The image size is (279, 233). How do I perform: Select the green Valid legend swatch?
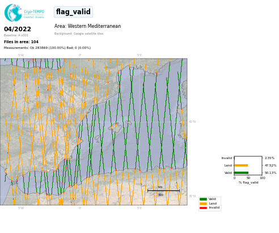pos(203,199)
